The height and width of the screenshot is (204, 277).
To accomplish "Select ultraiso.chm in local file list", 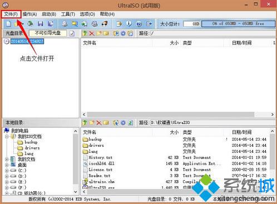I will [101, 182].
